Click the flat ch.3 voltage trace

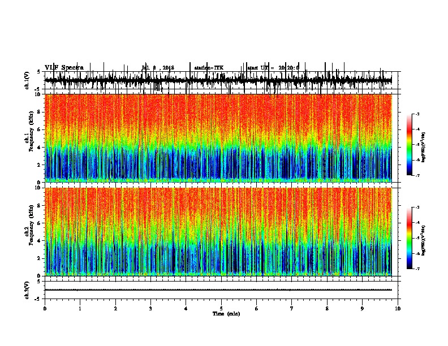[x=218, y=290]
